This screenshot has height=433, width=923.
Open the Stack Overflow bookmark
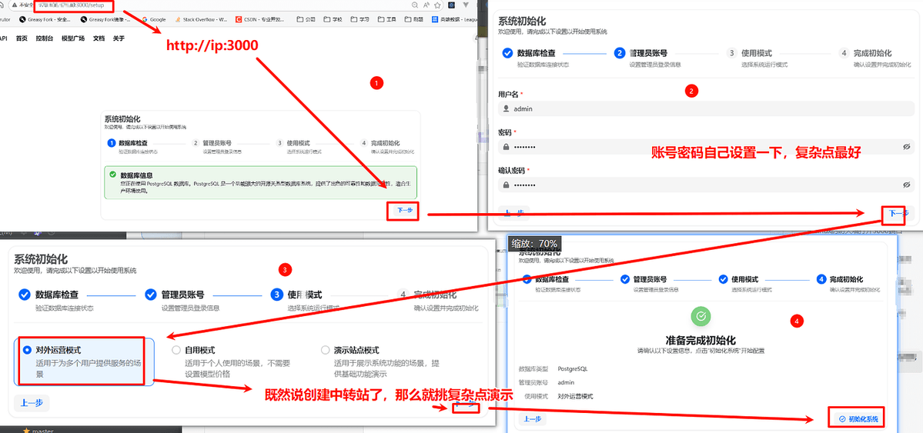[x=201, y=18]
